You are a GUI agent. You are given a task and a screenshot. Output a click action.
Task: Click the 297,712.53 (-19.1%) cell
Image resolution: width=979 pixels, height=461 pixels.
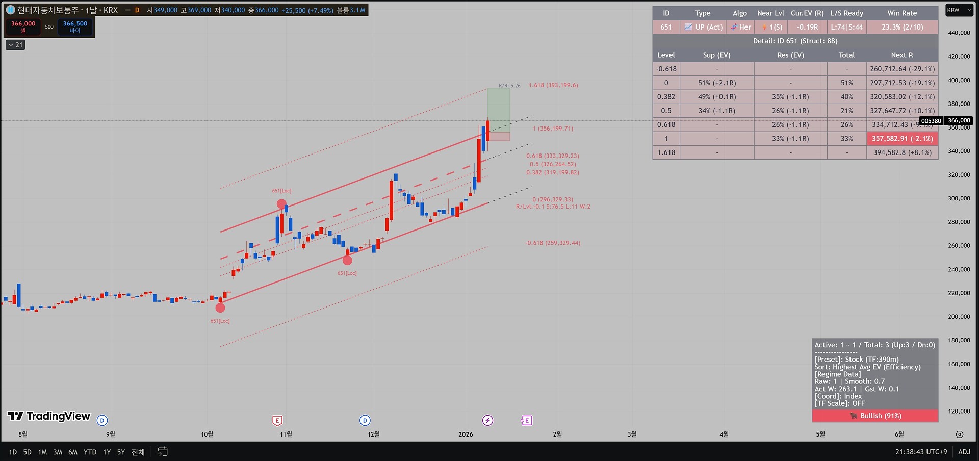point(903,83)
